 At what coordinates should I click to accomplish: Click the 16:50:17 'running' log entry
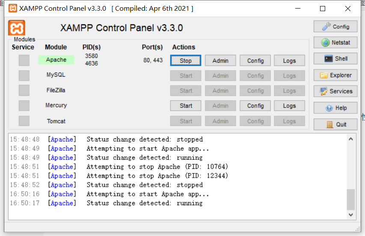point(107,203)
